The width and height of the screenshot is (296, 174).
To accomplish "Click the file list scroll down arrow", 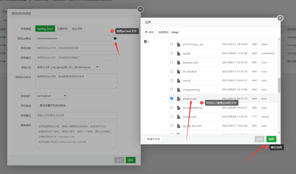I will click(x=279, y=133).
